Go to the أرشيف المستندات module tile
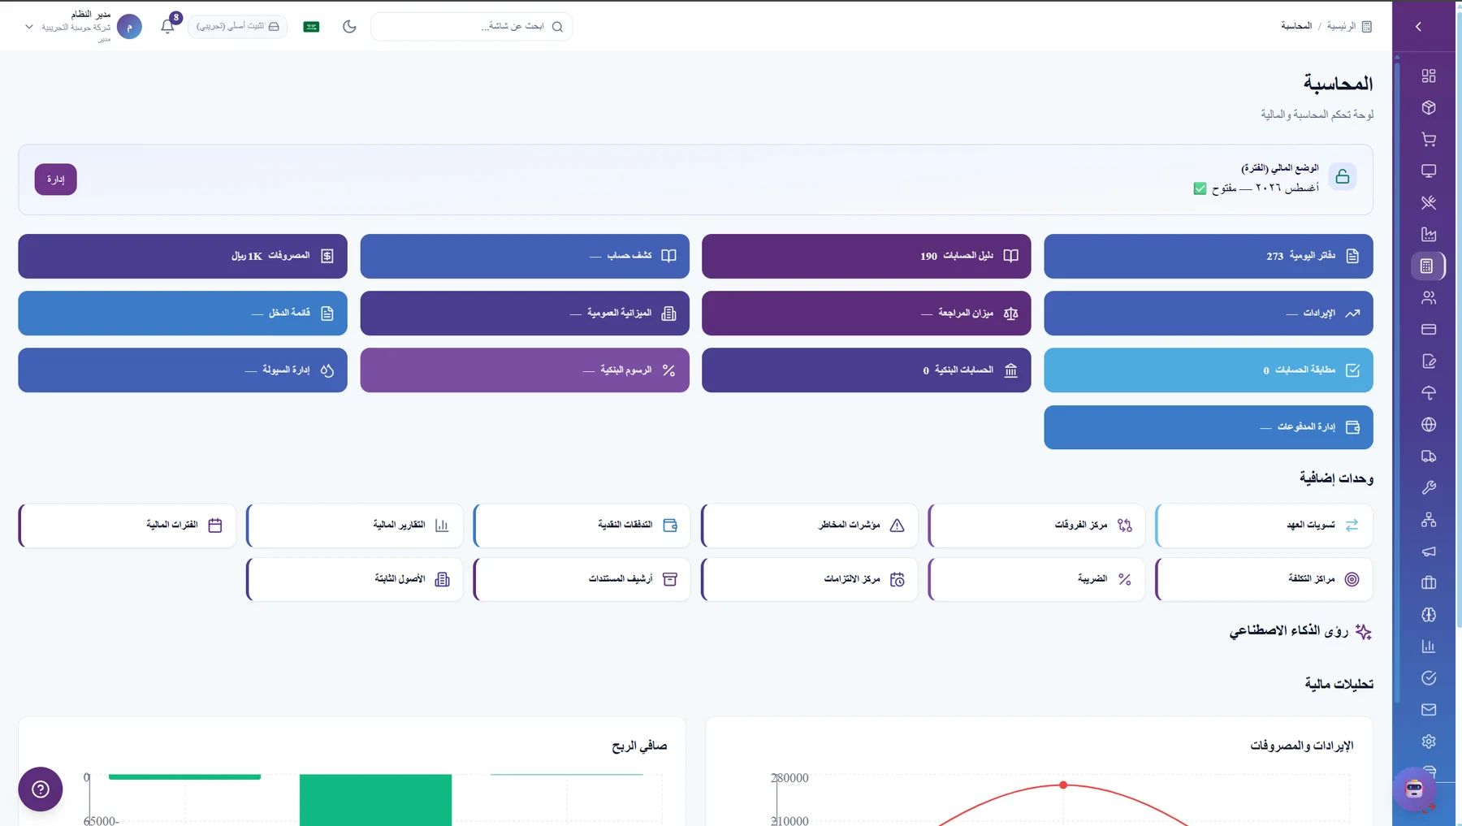 pyautogui.click(x=582, y=579)
